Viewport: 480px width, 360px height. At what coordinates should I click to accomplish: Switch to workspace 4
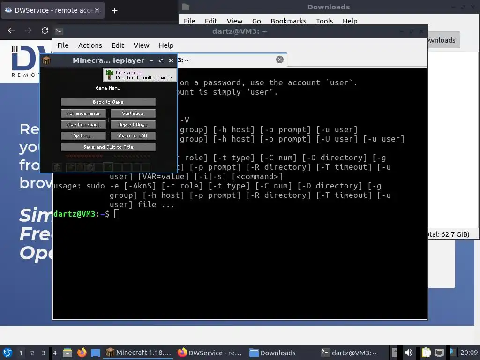pos(55,353)
